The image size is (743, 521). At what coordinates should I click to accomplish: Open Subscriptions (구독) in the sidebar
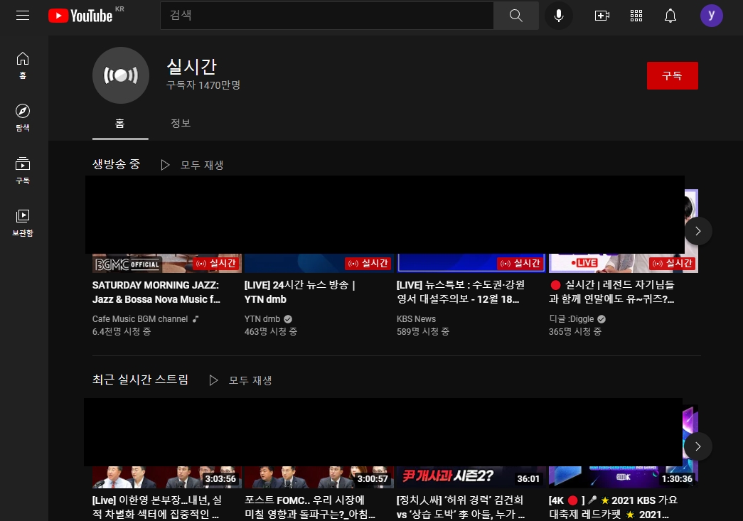click(x=22, y=170)
